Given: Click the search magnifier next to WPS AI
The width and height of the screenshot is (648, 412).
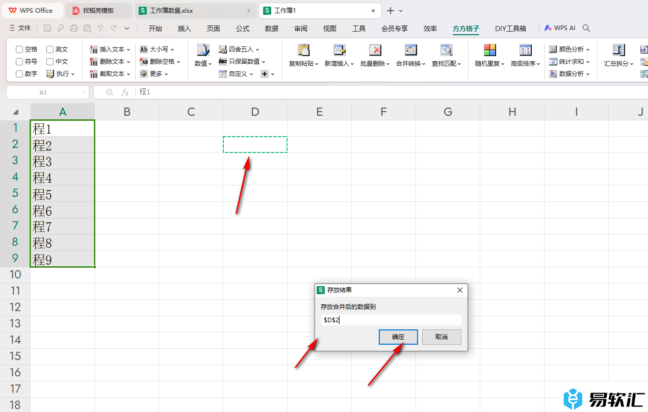Looking at the screenshot, I should pyautogui.click(x=586, y=29).
